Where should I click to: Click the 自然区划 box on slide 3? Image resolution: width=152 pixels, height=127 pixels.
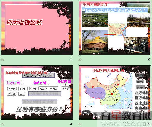pos(40,83)
